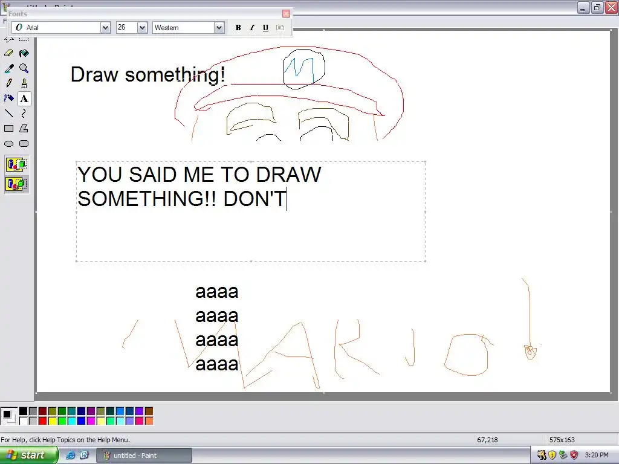Screen dimensions: 619x464
Task: Pick brown from the color palette
Action: click(149, 411)
